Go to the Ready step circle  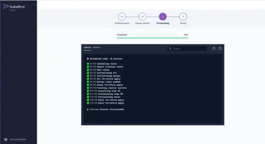183,17
